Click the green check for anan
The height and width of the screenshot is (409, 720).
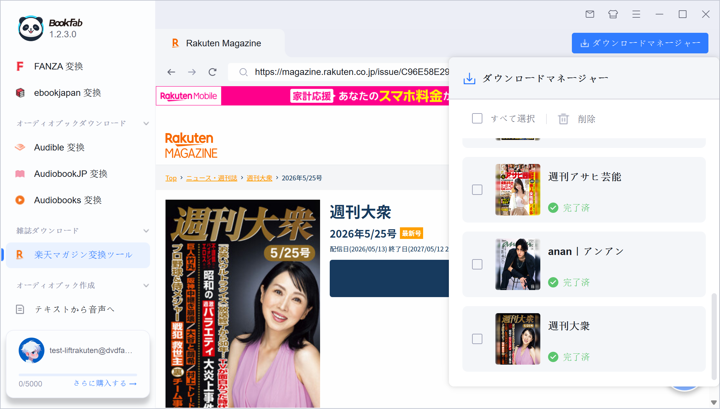click(553, 282)
